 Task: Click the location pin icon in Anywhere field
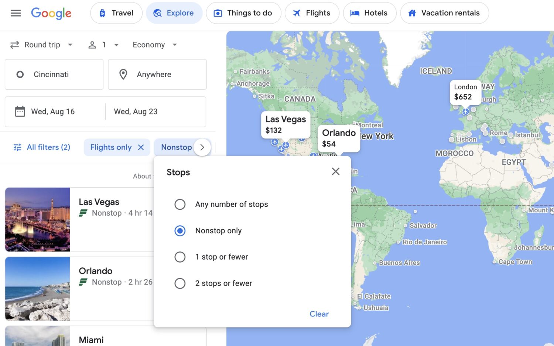pyautogui.click(x=123, y=74)
